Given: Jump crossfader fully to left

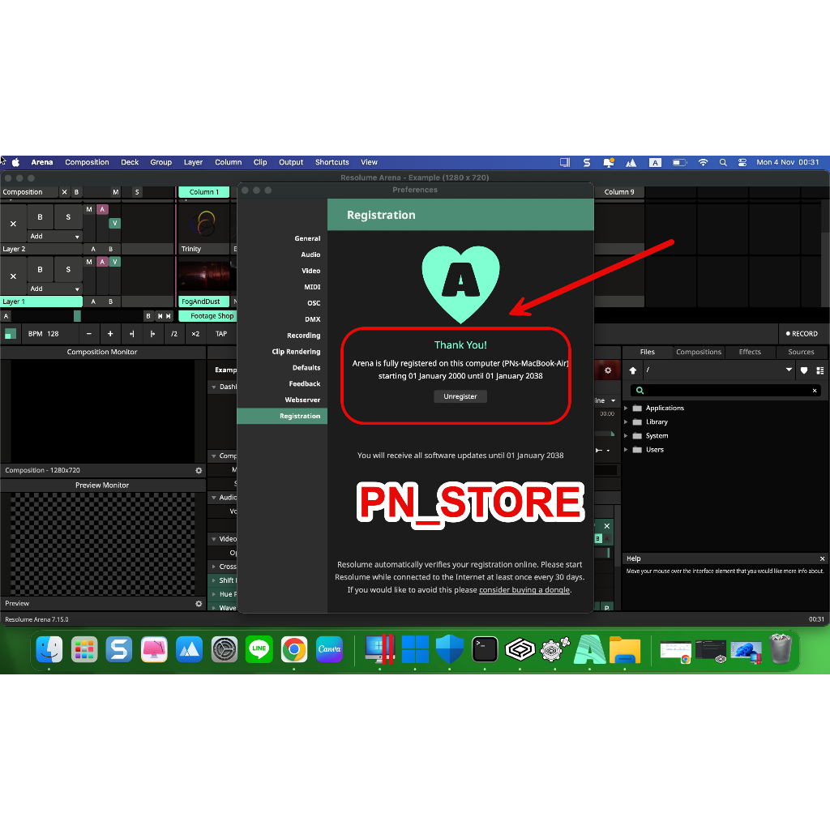Looking at the screenshot, I should pyautogui.click(x=160, y=316).
